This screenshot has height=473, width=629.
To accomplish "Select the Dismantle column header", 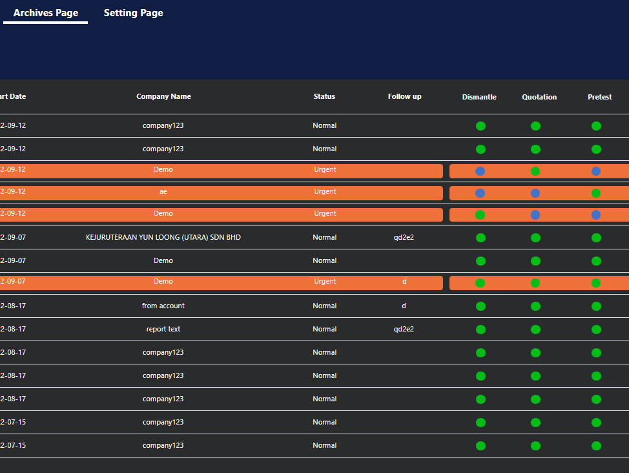I will coord(479,98).
